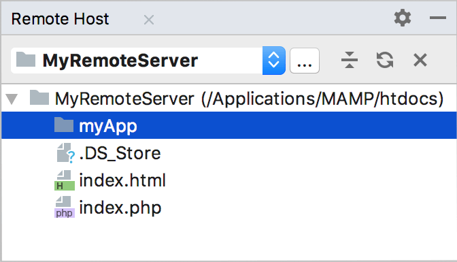Select the myApp folder

point(229,125)
